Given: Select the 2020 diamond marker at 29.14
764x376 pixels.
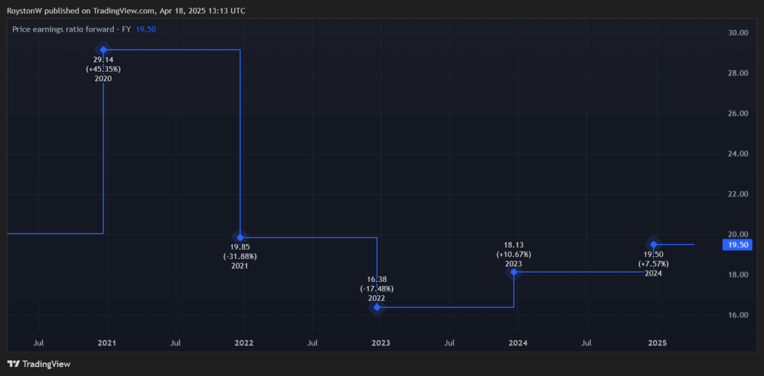Looking at the screenshot, I should 103,50.
